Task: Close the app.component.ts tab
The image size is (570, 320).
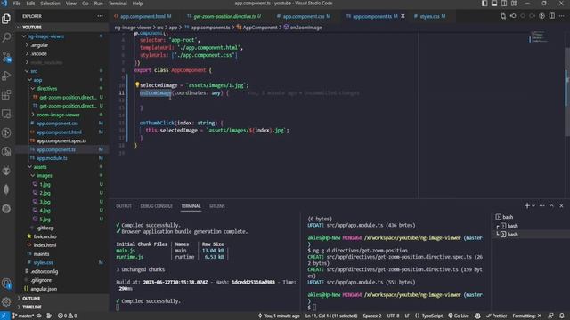Action: pos(403,16)
